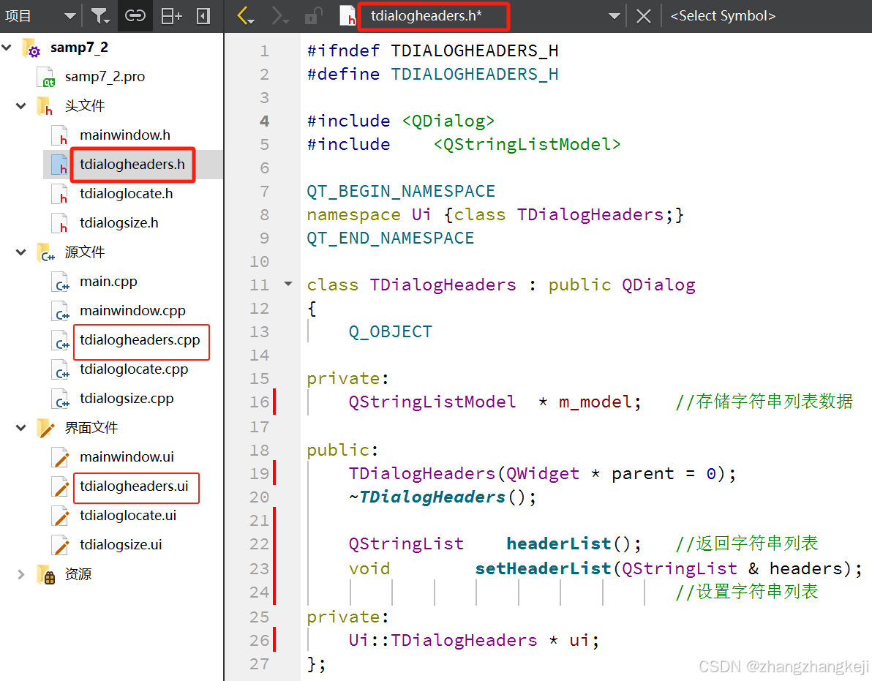Click the tdialogheaders.h tab file icon
Screen dimensions: 872x681
click(x=347, y=15)
